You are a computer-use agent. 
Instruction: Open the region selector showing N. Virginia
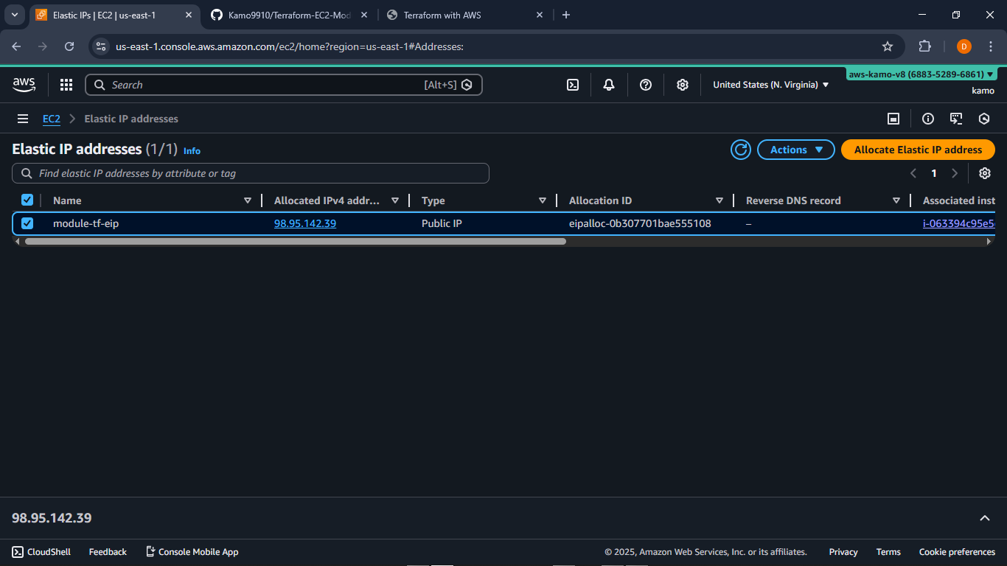point(770,84)
